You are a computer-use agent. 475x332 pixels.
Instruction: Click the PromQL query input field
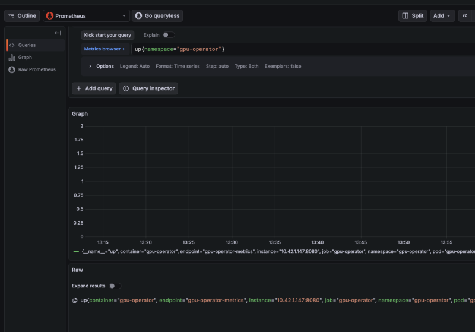click(x=297, y=49)
